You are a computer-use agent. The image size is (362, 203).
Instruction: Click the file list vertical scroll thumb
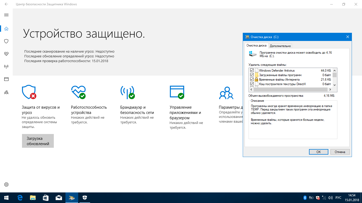(x=334, y=75)
